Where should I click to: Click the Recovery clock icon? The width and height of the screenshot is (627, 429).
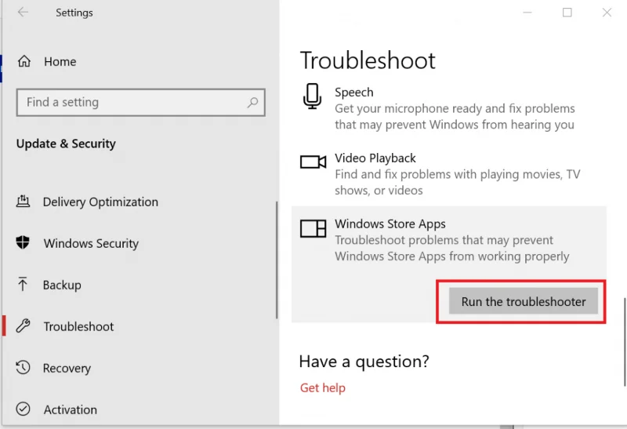click(23, 367)
